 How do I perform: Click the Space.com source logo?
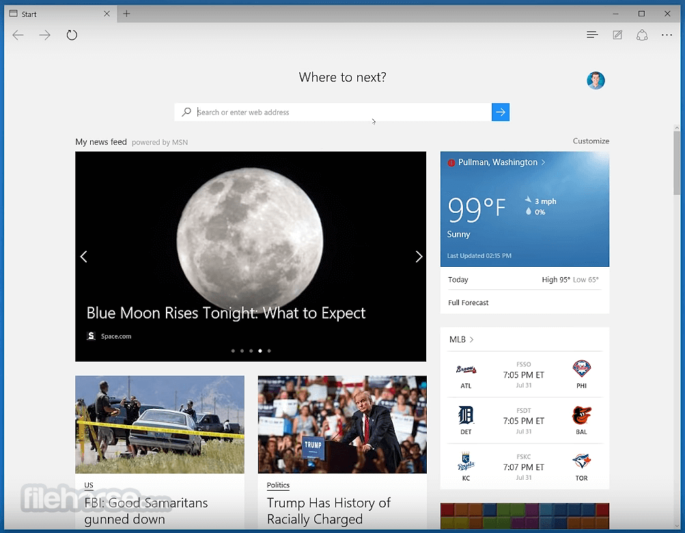91,336
